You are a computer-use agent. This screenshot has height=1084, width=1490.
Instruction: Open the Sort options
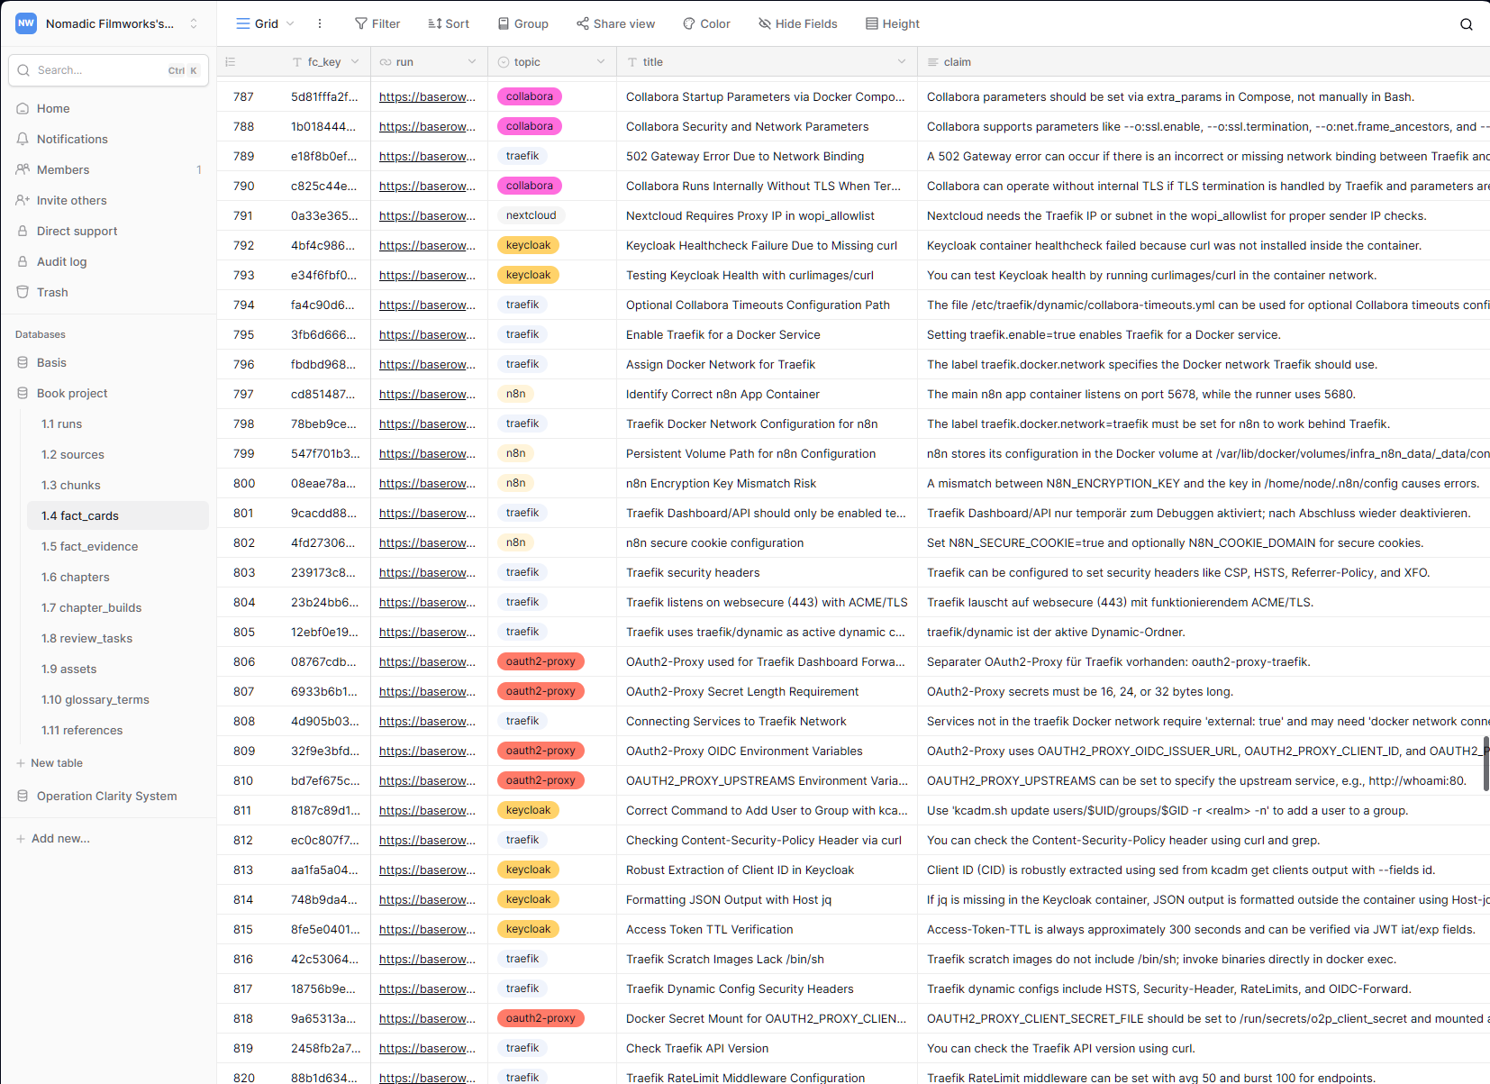[448, 23]
